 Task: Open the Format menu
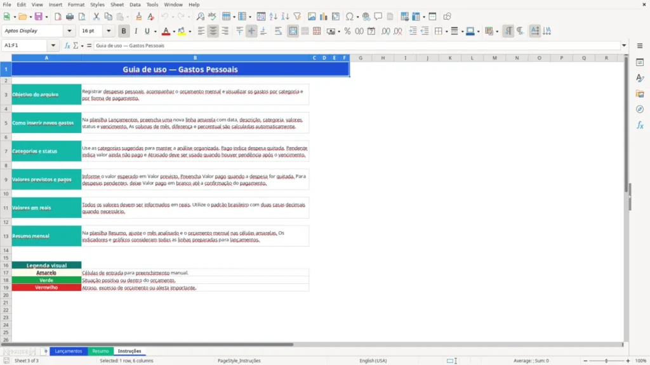(x=76, y=4)
